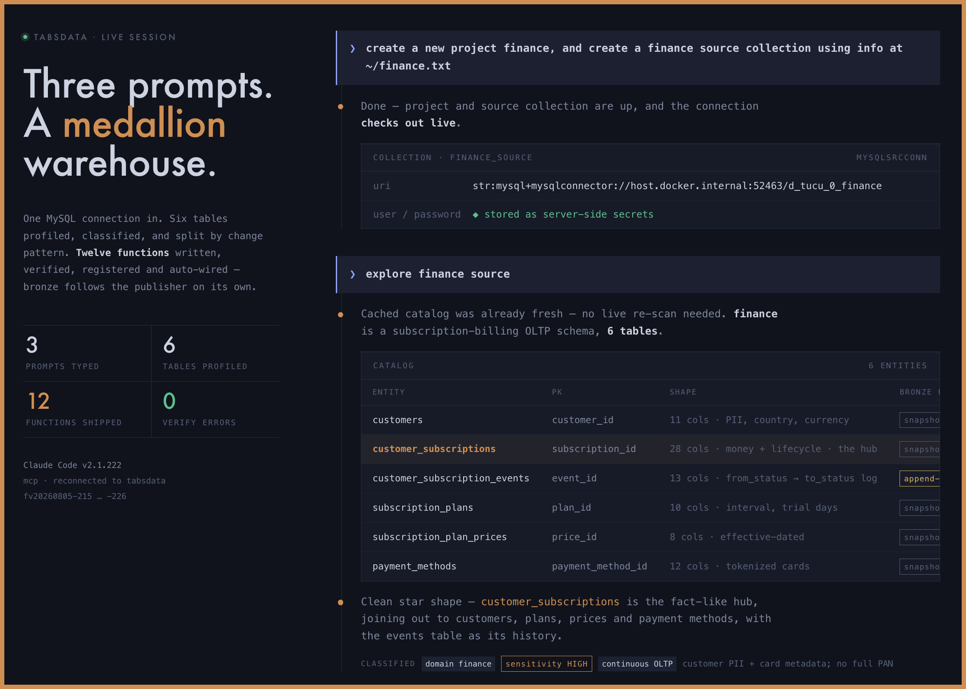This screenshot has width=966, height=689.
Task: Click '8 cols · effective-dated' shape cell
Action: (737, 537)
